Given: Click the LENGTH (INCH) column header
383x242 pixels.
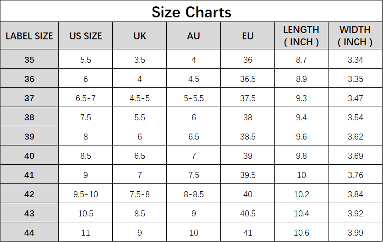Looking at the screenshot, I should click(x=301, y=36).
